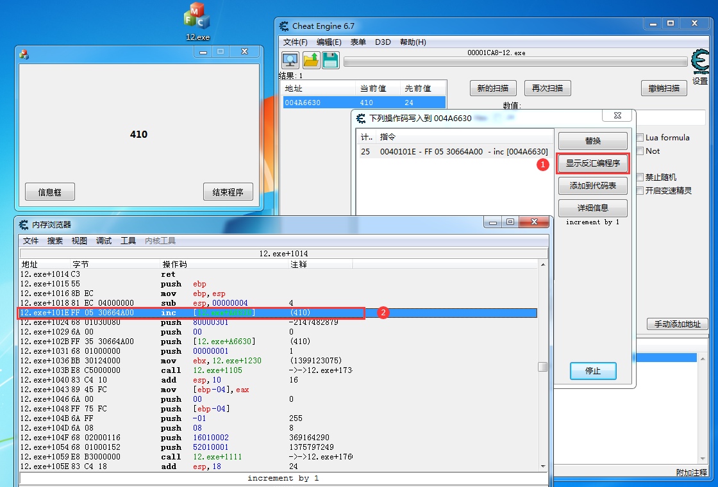Click the 操作码 column header in disassembler

coord(224,265)
